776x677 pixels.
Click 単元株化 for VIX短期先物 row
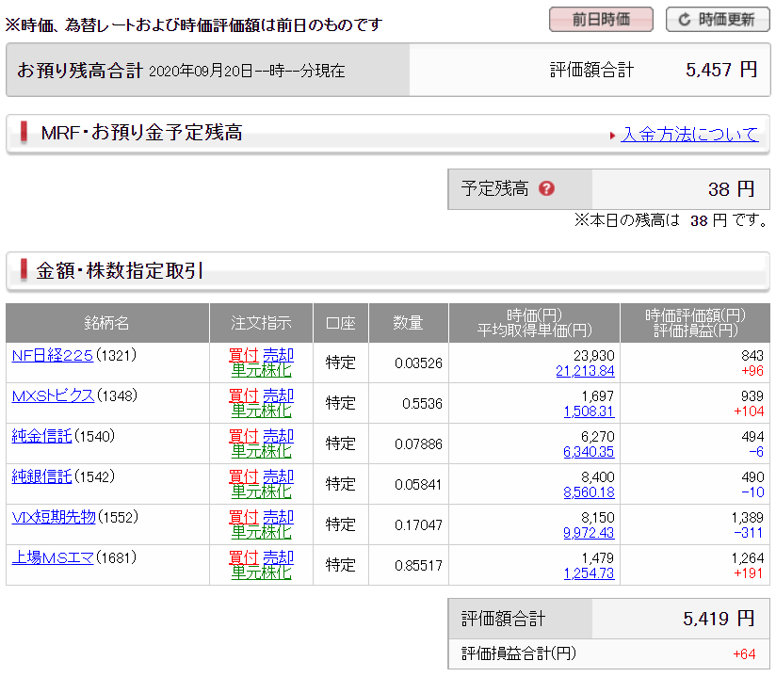[x=261, y=533]
